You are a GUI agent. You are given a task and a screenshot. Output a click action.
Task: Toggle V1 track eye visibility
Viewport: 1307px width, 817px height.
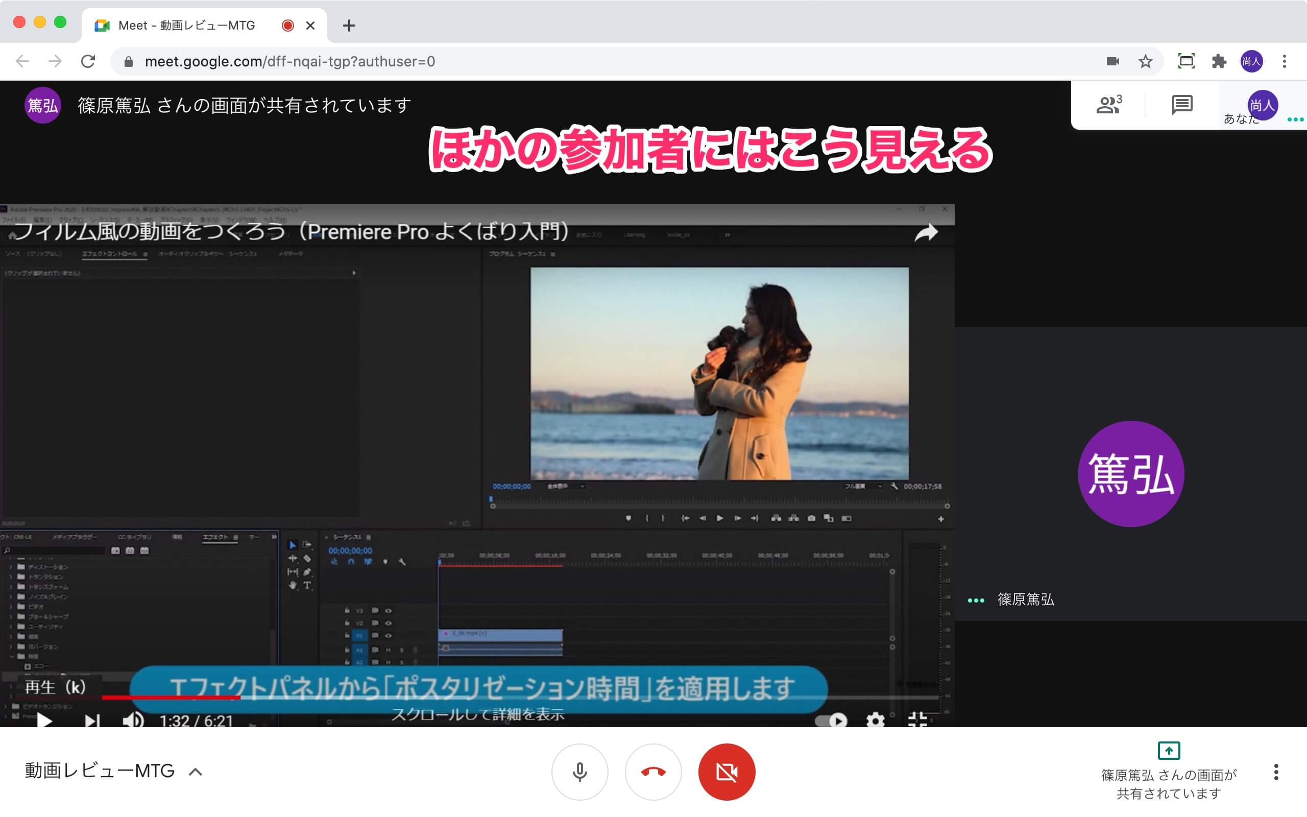tap(388, 635)
